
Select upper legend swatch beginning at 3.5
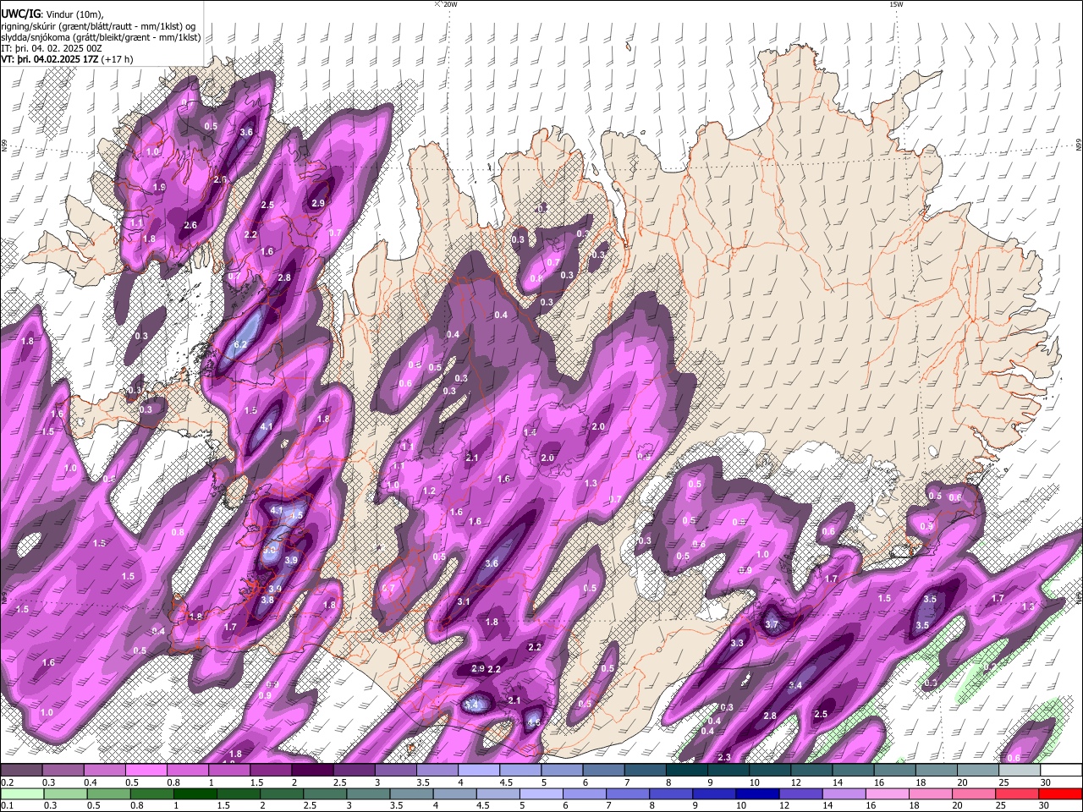click(x=437, y=771)
